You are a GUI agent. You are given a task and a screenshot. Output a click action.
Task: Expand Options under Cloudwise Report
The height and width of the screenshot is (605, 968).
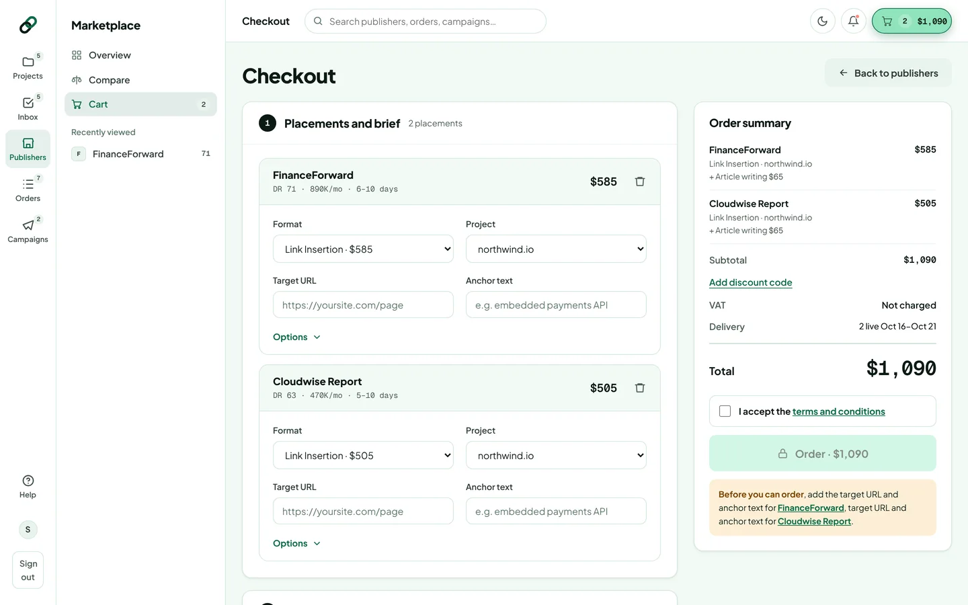point(297,544)
